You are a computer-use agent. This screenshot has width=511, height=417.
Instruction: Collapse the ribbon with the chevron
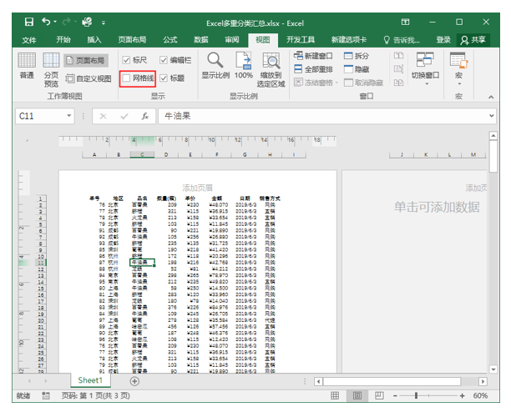coord(491,97)
